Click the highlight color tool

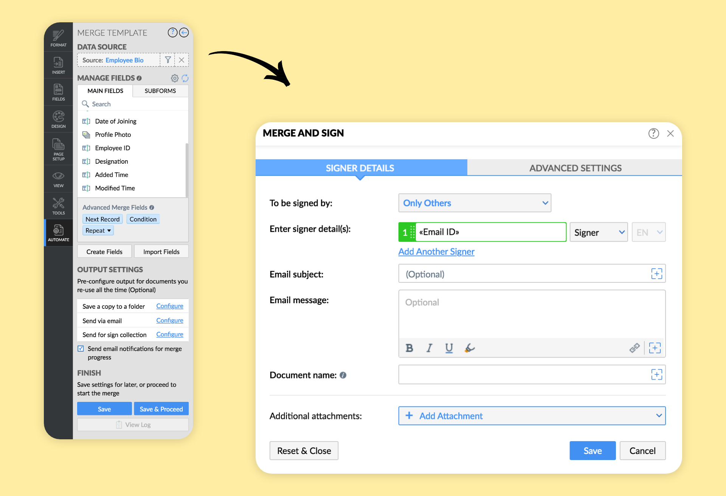pos(469,348)
